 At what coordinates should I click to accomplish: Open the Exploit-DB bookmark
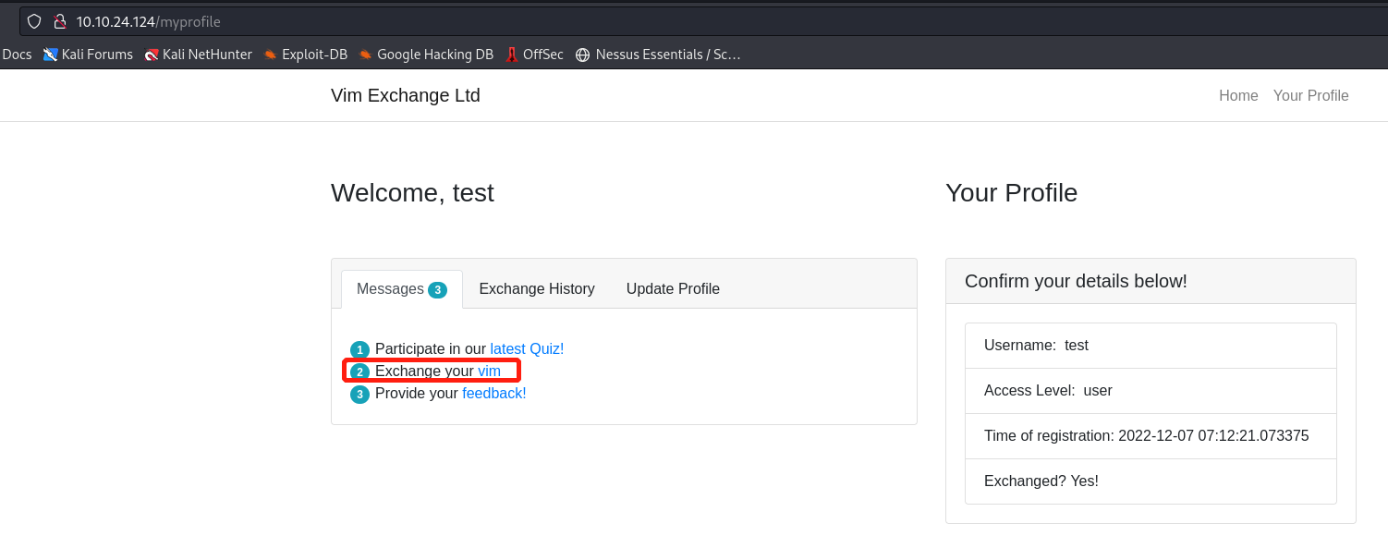[306, 55]
